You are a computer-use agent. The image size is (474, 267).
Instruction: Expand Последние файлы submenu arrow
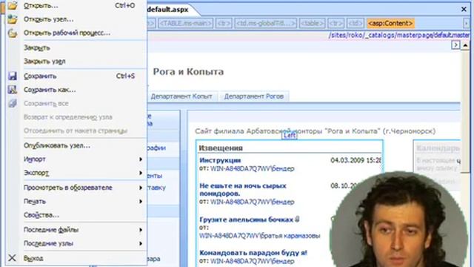[141, 230]
